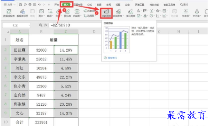Switch to the 公式 Formulas tab
This screenshot has width=209, height=126.
pyautogui.click(x=89, y=4)
